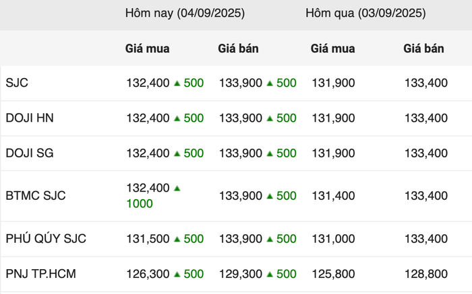Click up arrow beside PNJ TP.HCM 126,300
472x294 pixels.
(x=177, y=274)
